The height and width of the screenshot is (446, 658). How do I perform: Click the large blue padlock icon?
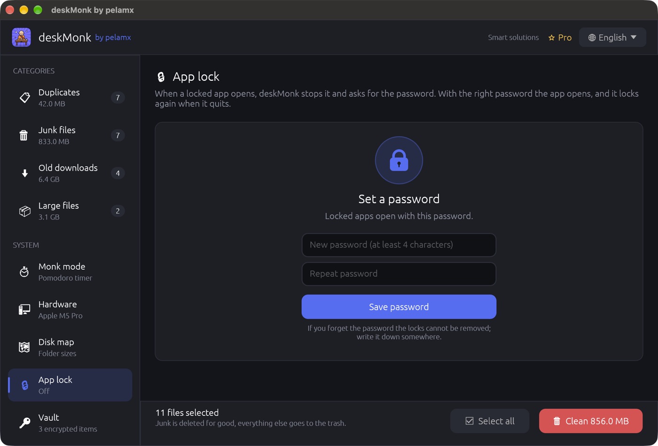coord(399,160)
